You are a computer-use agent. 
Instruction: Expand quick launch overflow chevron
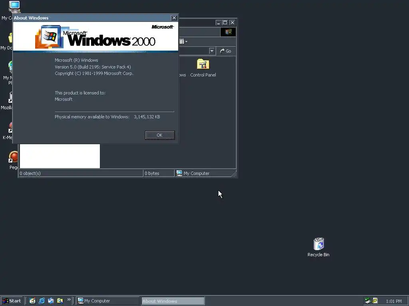[69, 300]
